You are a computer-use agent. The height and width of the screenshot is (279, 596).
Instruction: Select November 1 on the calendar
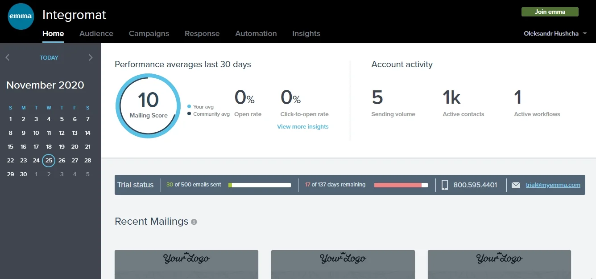11,119
